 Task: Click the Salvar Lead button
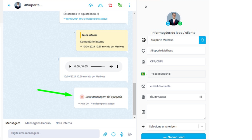pyautogui.click(x=173, y=137)
